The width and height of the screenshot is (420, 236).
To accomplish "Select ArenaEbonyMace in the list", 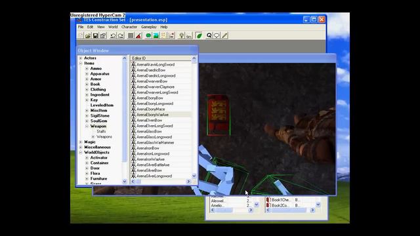I will 150,109.
